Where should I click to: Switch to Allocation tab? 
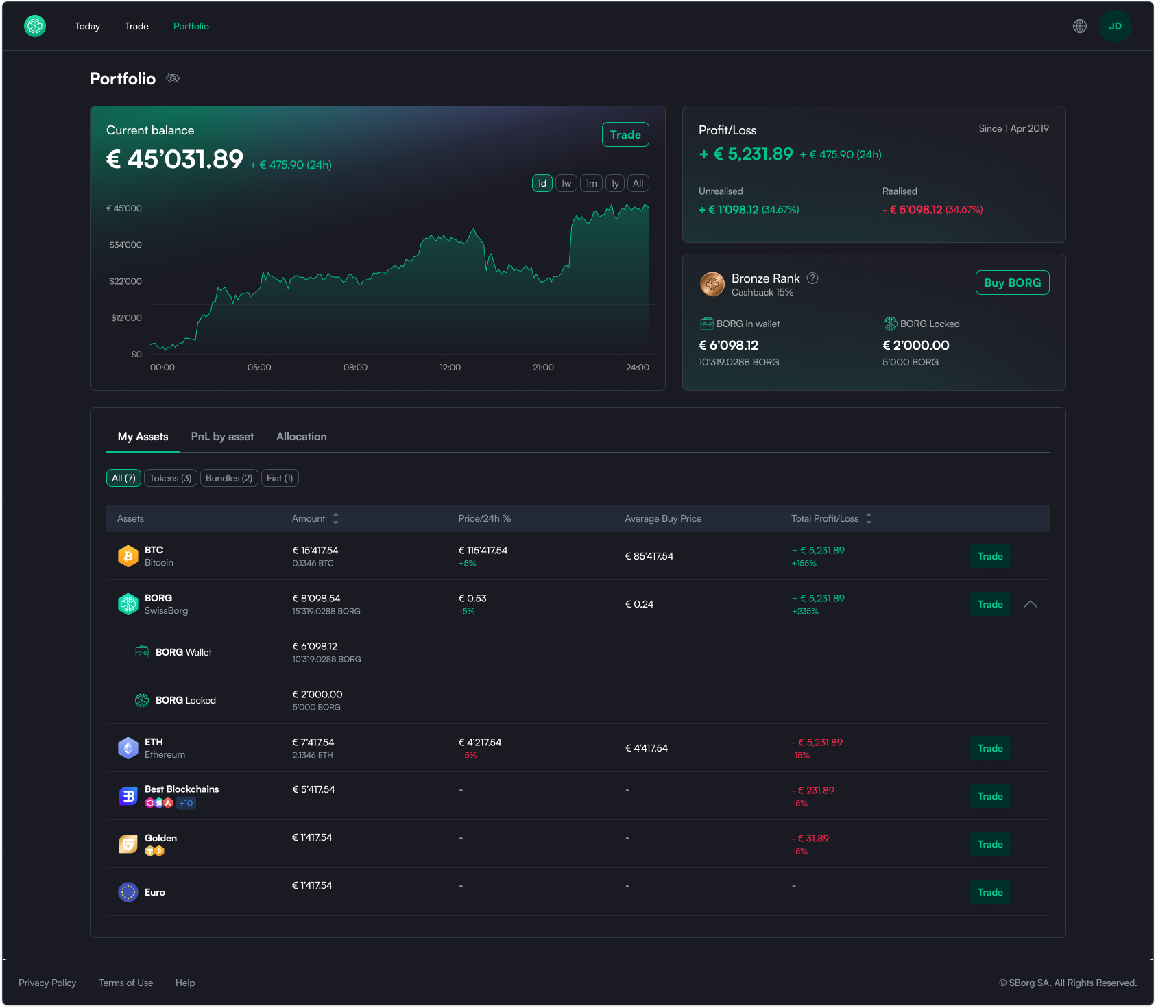click(302, 436)
